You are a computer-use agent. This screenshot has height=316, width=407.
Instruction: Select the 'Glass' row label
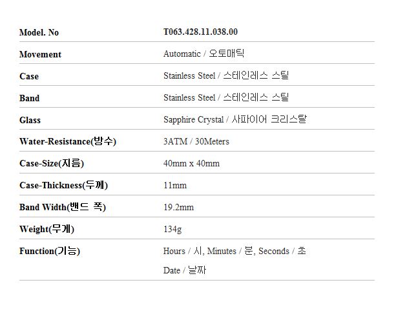click(30, 120)
